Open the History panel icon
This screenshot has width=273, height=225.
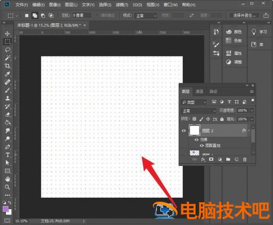(x=216, y=32)
